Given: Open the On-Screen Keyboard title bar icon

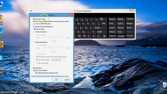Looking at the screenshot, I should coord(31,11).
